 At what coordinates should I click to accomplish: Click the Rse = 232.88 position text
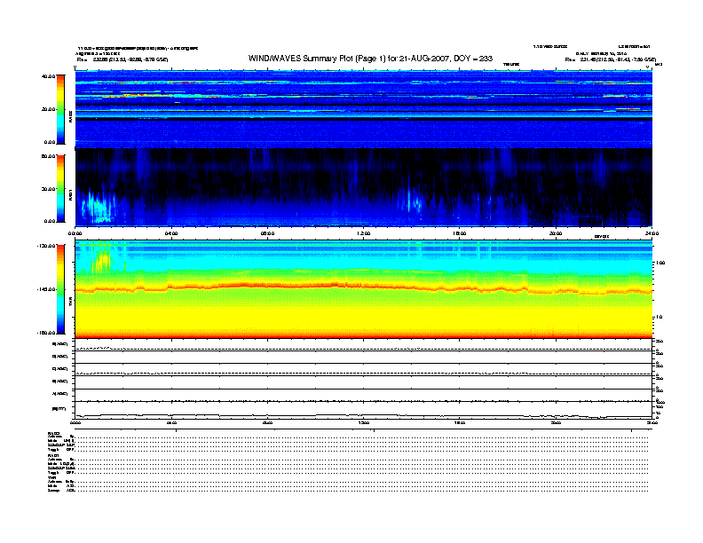(x=122, y=59)
